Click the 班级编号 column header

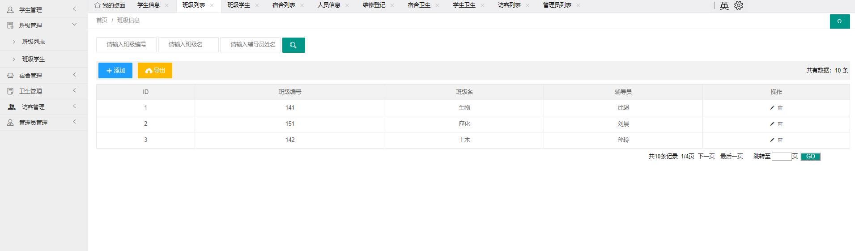coord(290,92)
